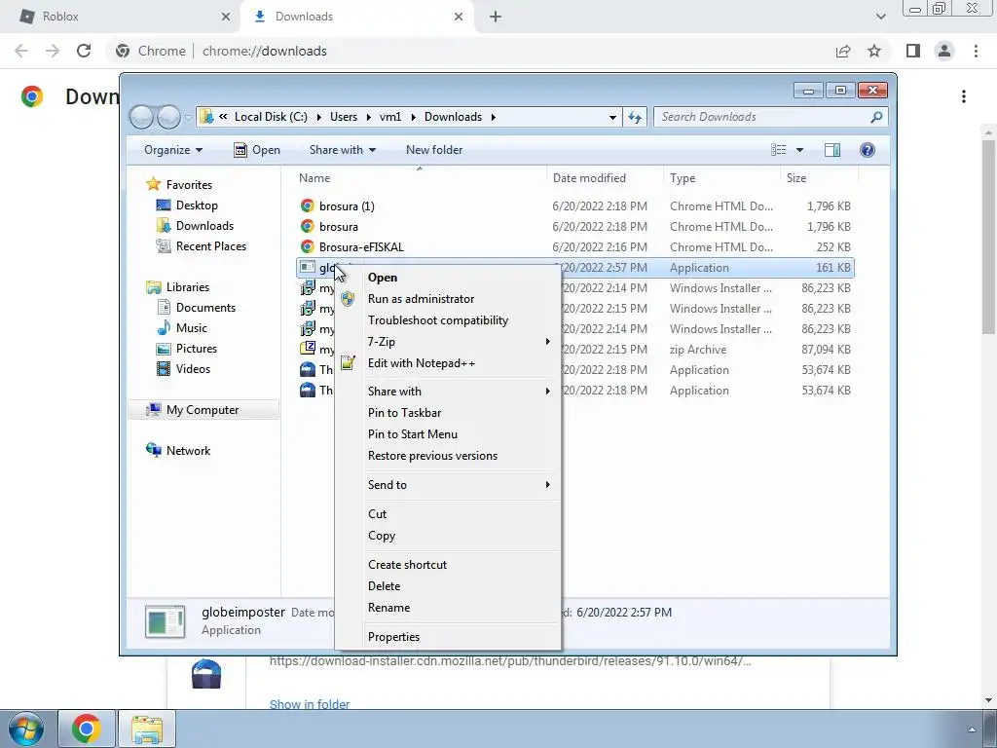Open the address bar history dropdown
Image resolution: width=997 pixels, height=748 pixels.
click(x=612, y=117)
